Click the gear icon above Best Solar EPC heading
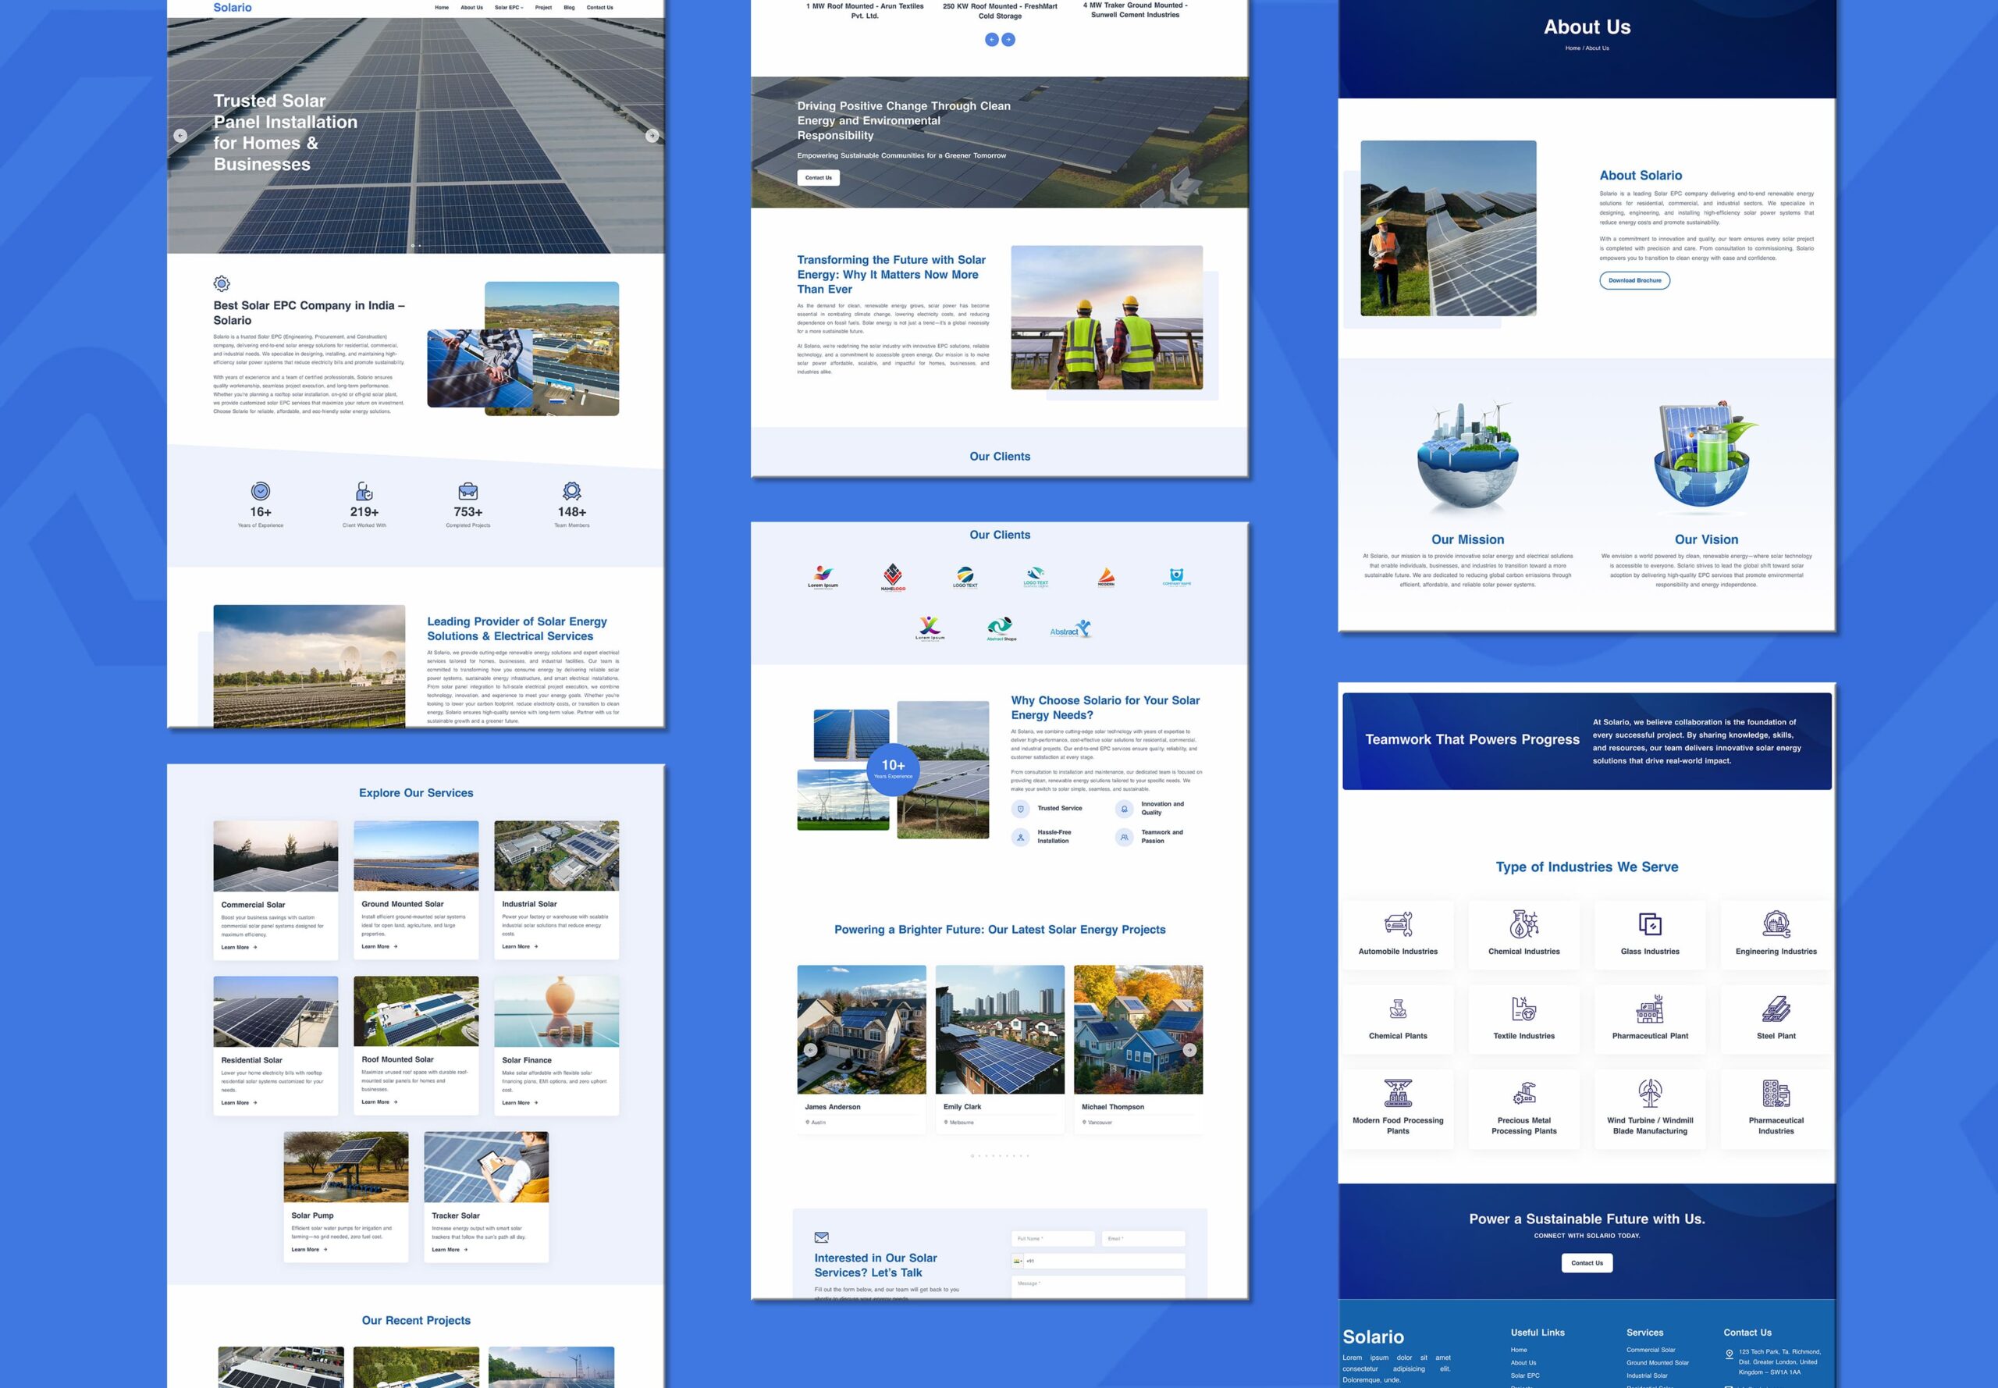Screen dimensions: 1998x1388 coord(222,283)
